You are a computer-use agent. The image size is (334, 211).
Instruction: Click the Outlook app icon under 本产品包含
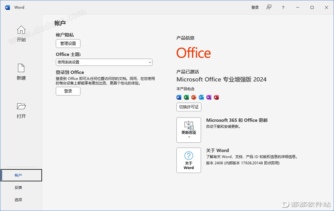click(201, 97)
